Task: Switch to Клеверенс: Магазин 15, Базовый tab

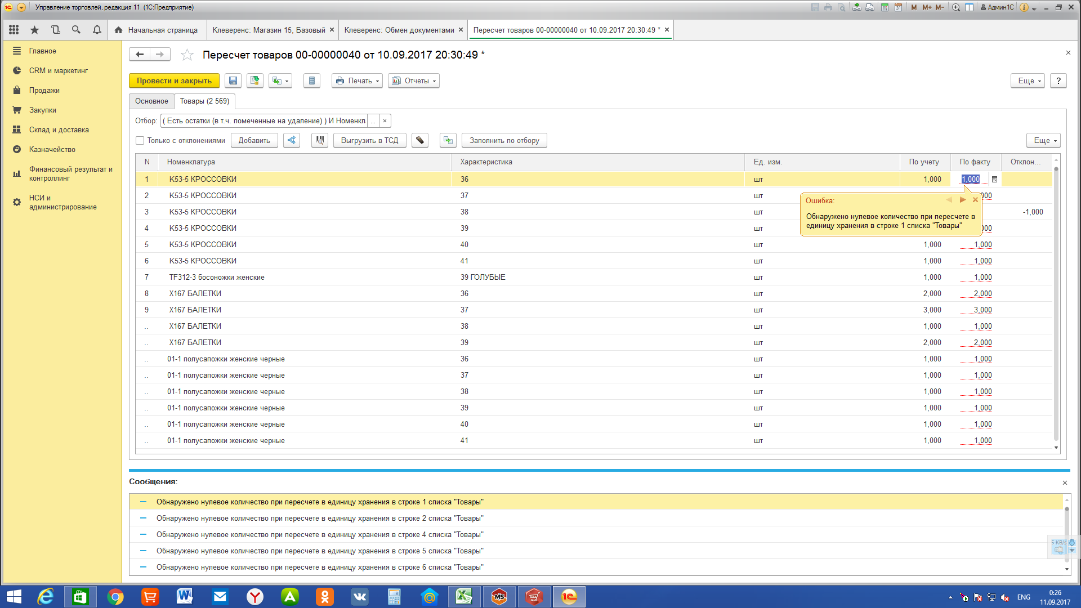Action: pyautogui.click(x=269, y=30)
